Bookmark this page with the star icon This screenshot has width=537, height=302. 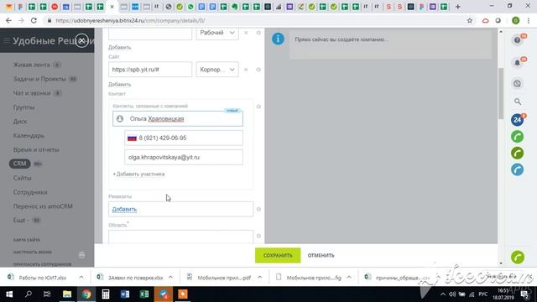470,20
